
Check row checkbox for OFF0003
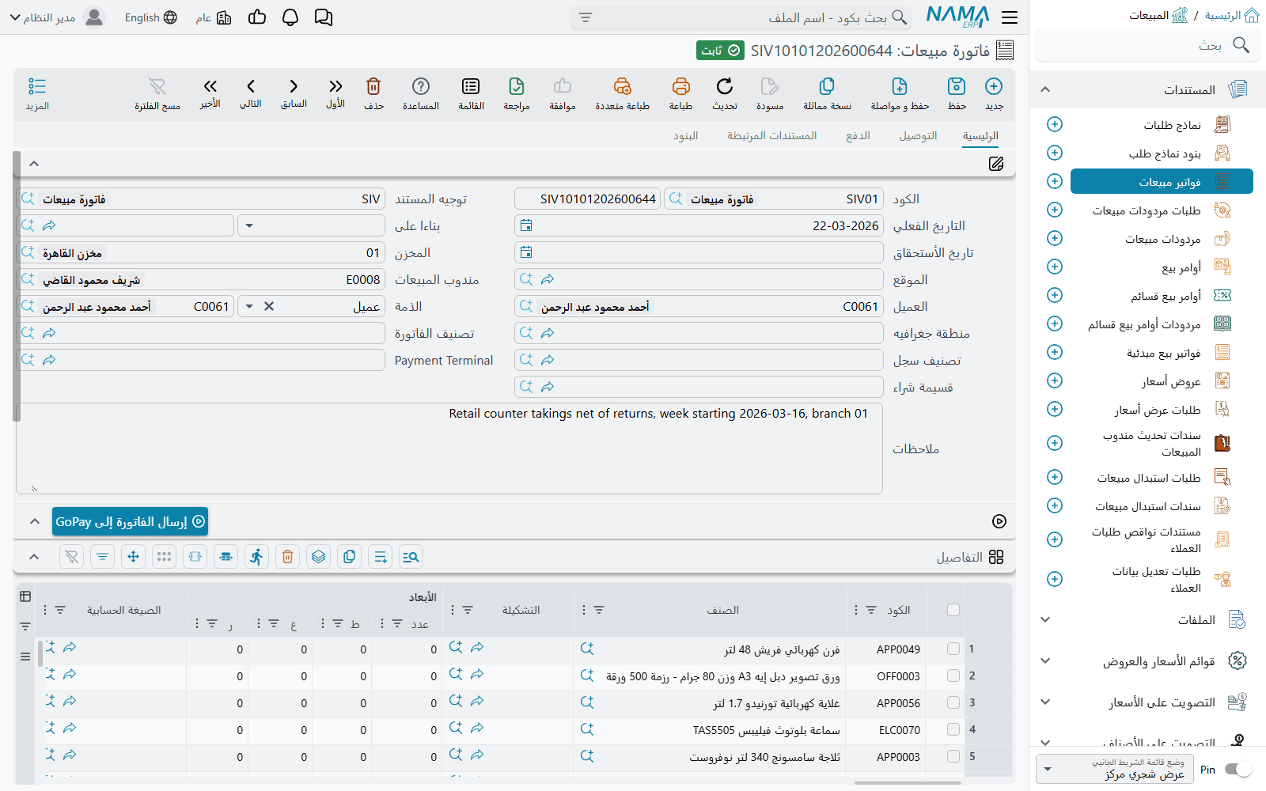pyautogui.click(x=953, y=676)
